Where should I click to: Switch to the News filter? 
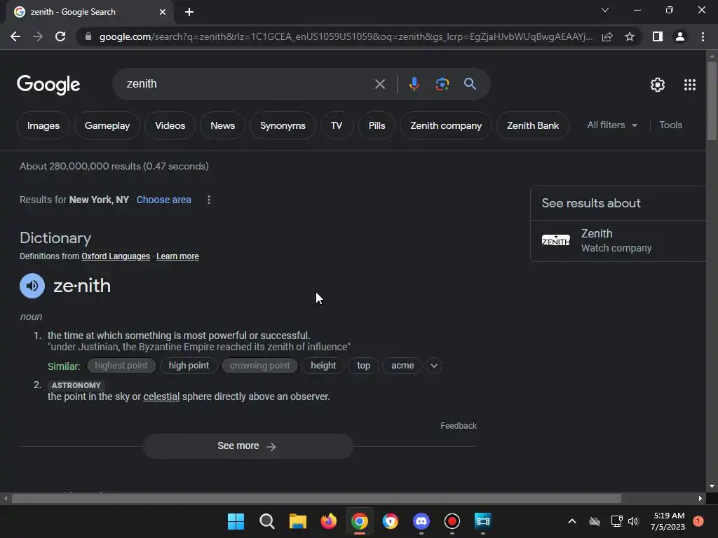pyautogui.click(x=222, y=125)
